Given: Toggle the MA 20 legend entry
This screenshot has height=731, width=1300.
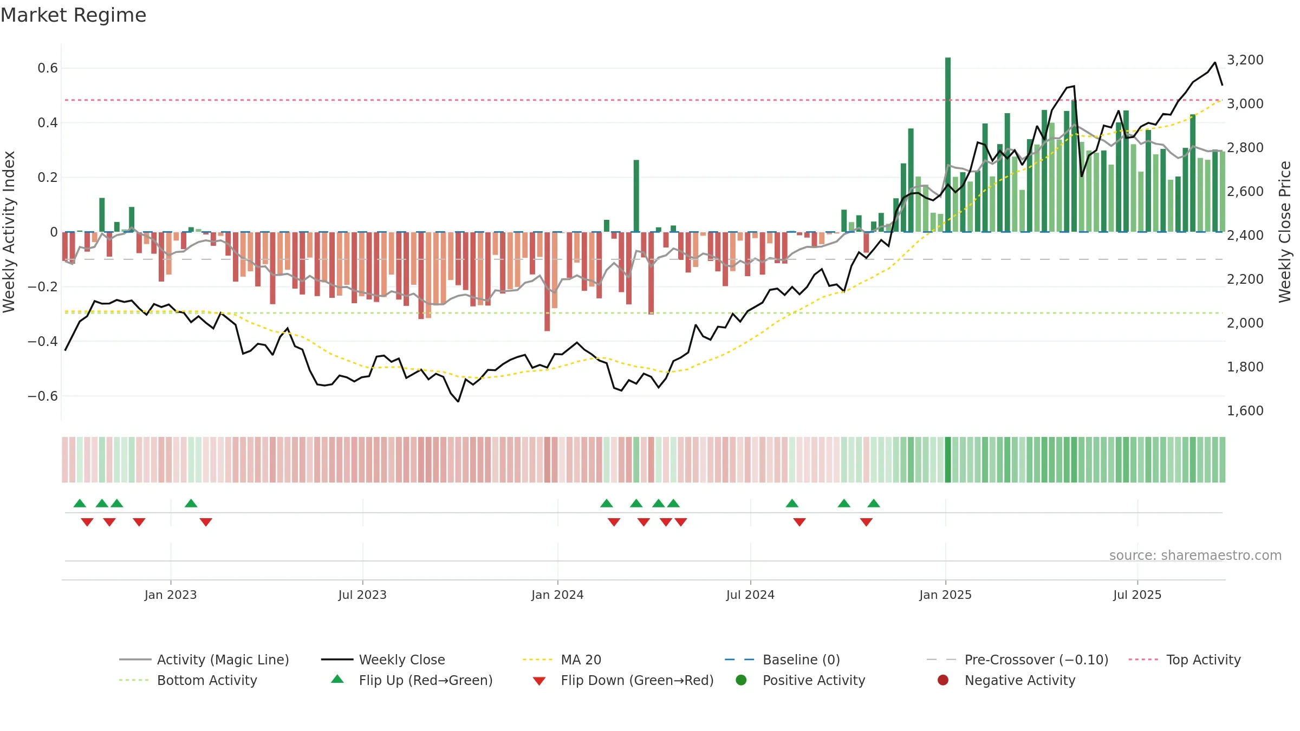Looking at the screenshot, I should 562,660.
